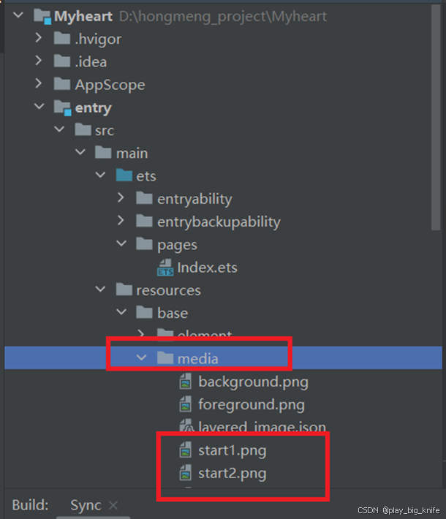Image resolution: width=446 pixels, height=519 pixels.
Task: Click the start1.png image file icon
Action: tap(186, 450)
